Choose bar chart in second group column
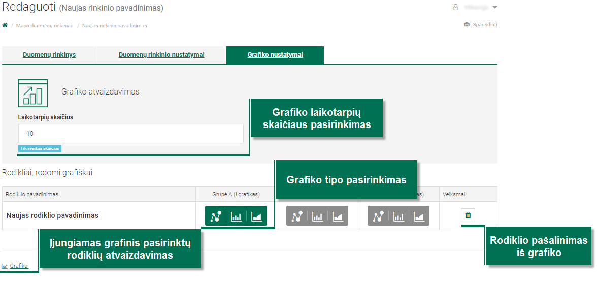 coord(318,216)
